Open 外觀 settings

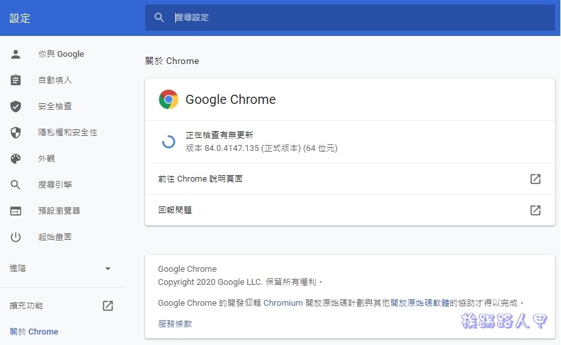pyautogui.click(x=46, y=158)
